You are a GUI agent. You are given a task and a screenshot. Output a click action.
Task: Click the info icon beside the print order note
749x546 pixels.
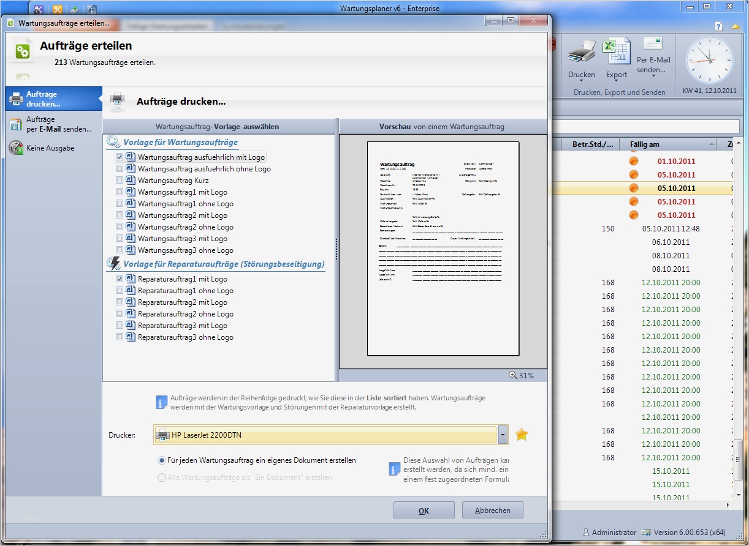pos(162,402)
